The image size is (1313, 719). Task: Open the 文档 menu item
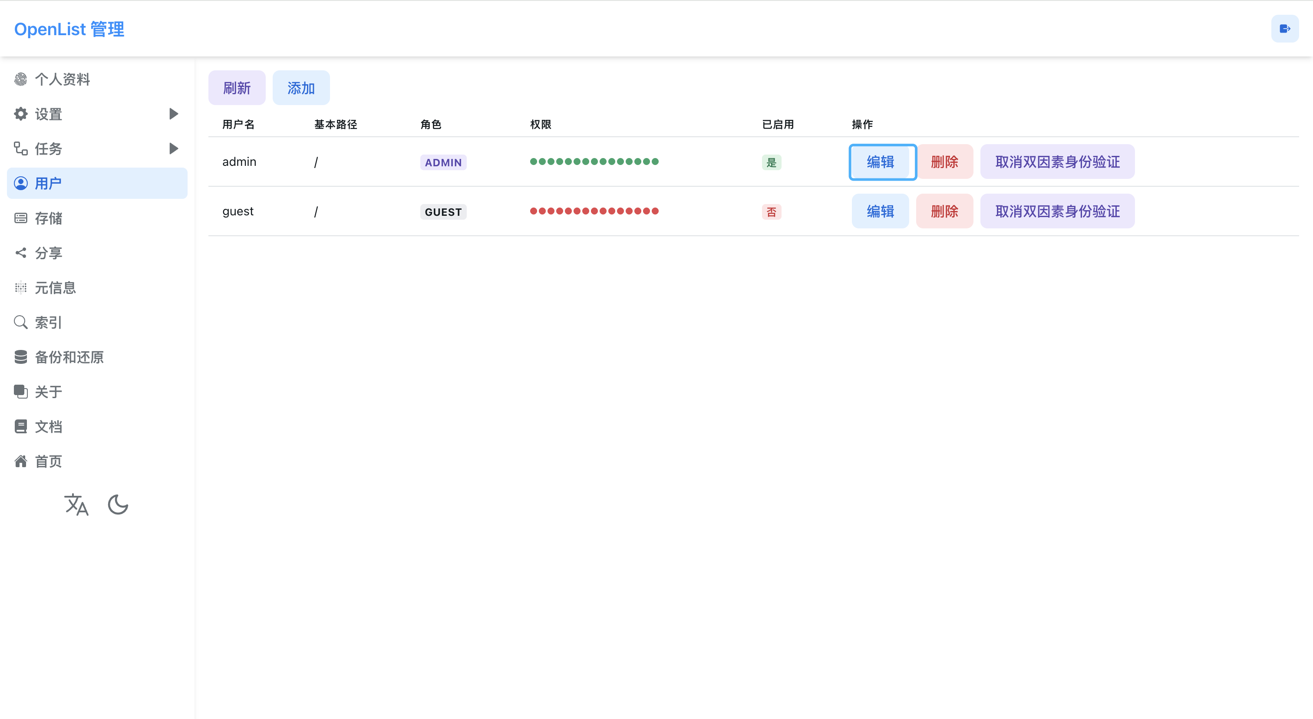(x=49, y=426)
